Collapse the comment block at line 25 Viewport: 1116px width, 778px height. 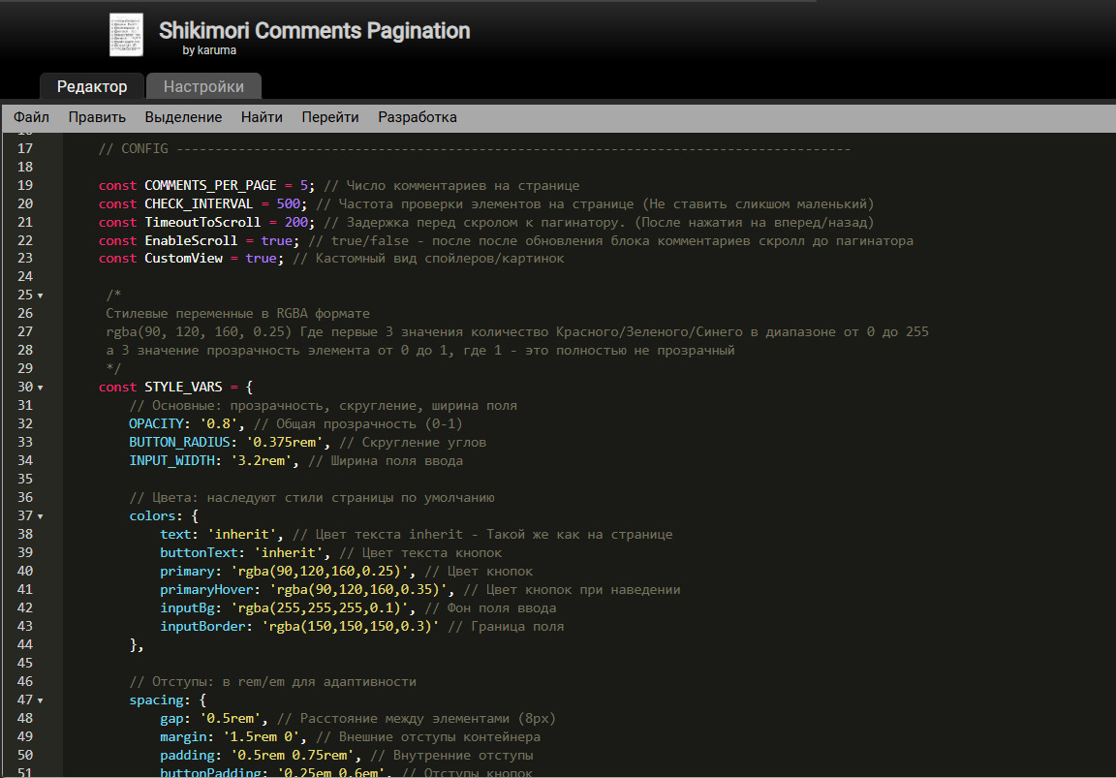point(41,296)
